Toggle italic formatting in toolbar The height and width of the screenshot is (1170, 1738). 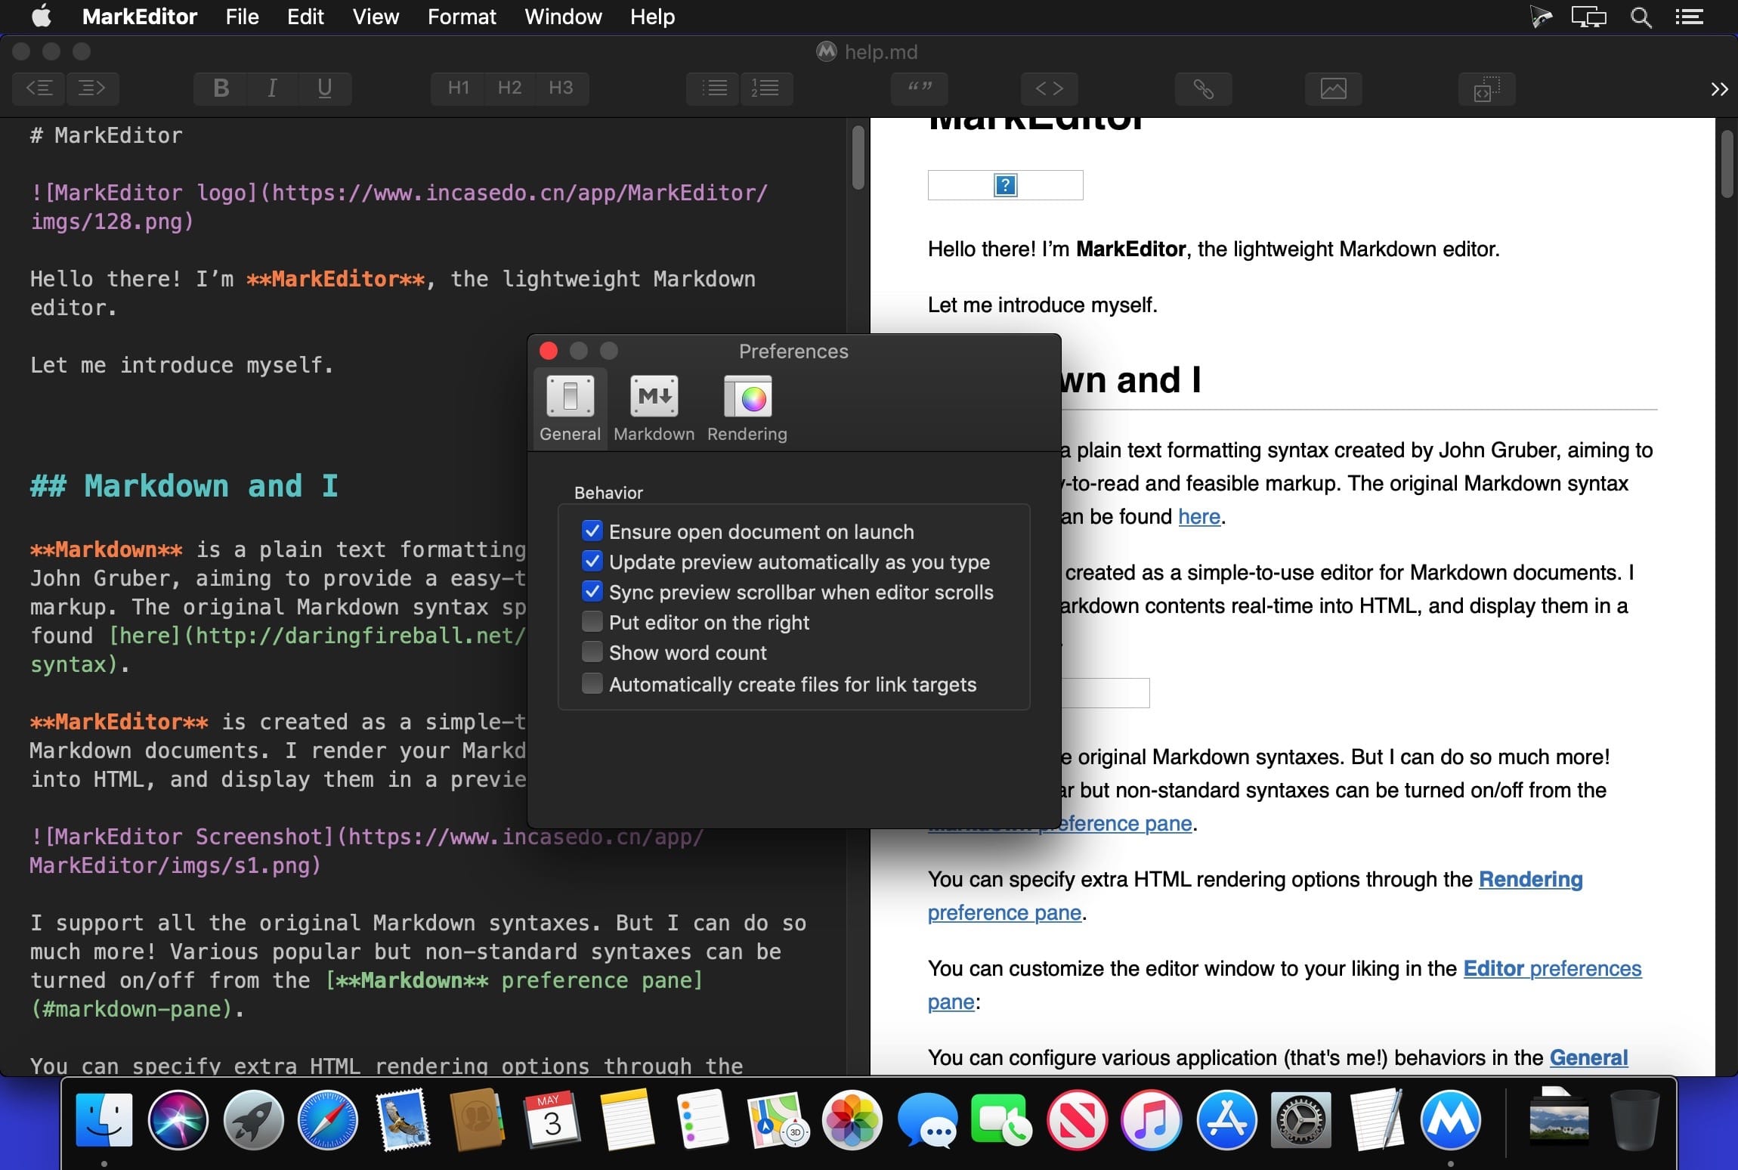272,88
